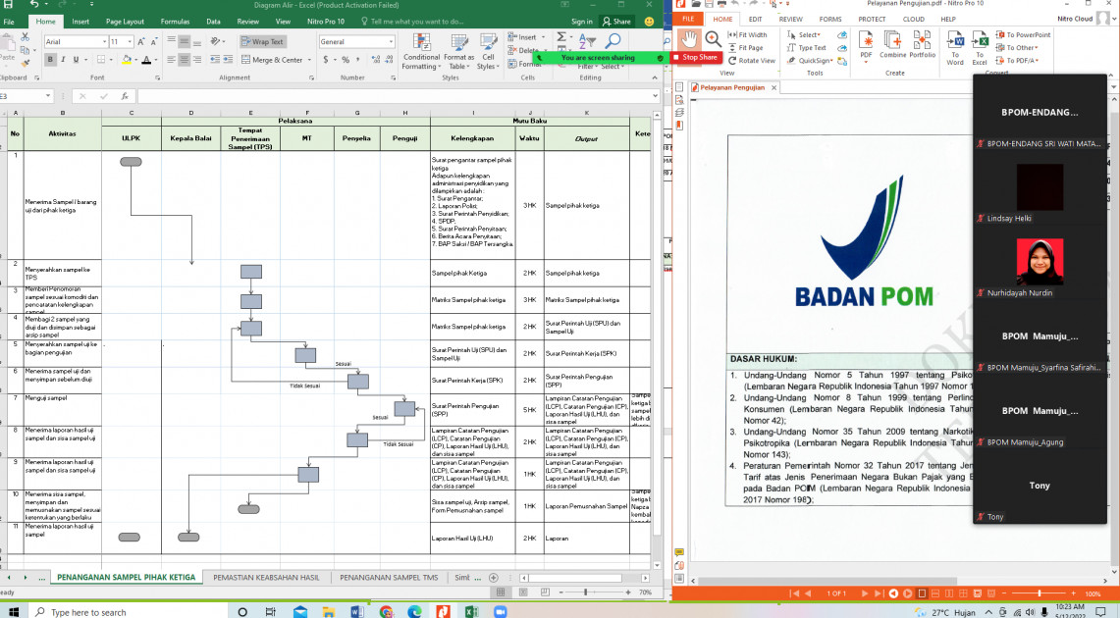
Task: Click the Cut scissors icon in Excel
Action: [25, 37]
